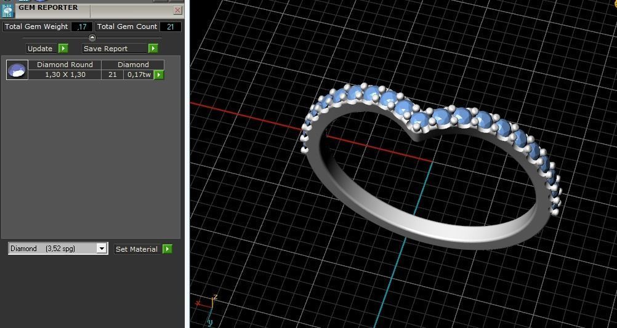617x328 pixels.
Task: Click the Update green arrow button
Action: [x=63, y=49]
